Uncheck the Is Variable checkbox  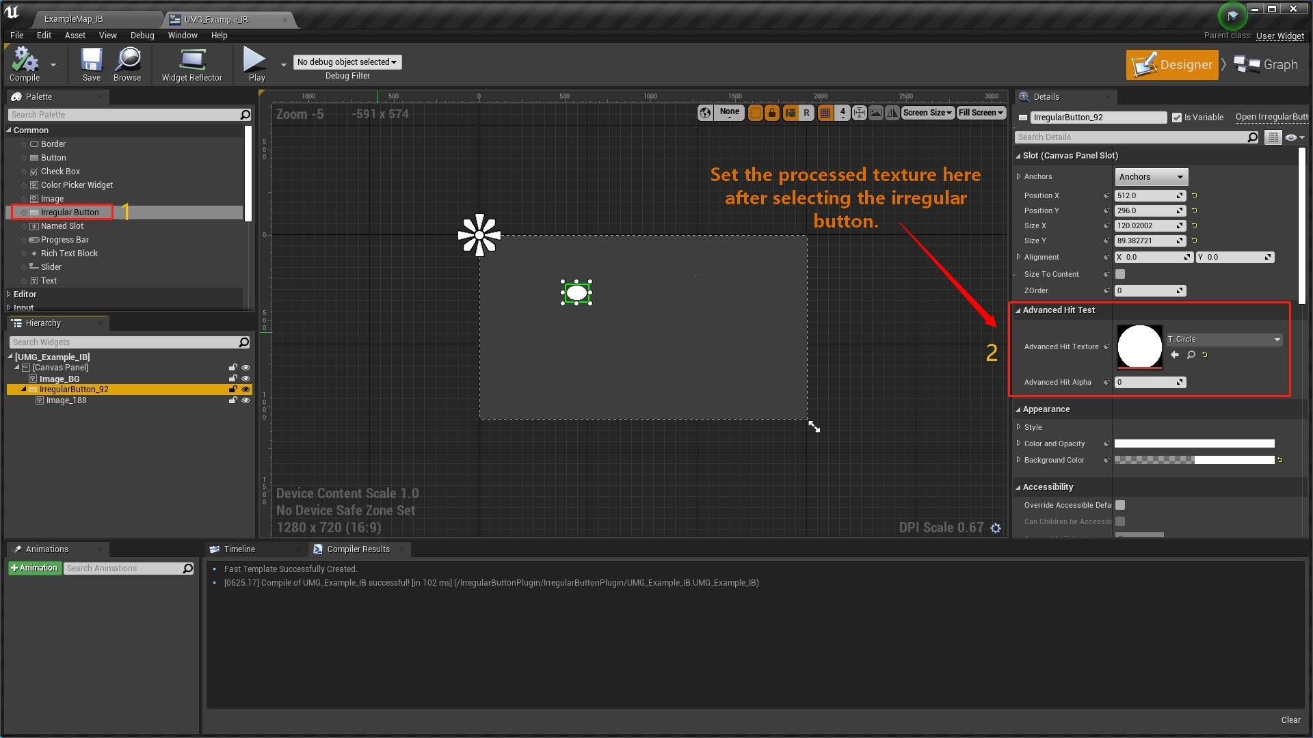pyautogui.click(x=1178, y=117)
